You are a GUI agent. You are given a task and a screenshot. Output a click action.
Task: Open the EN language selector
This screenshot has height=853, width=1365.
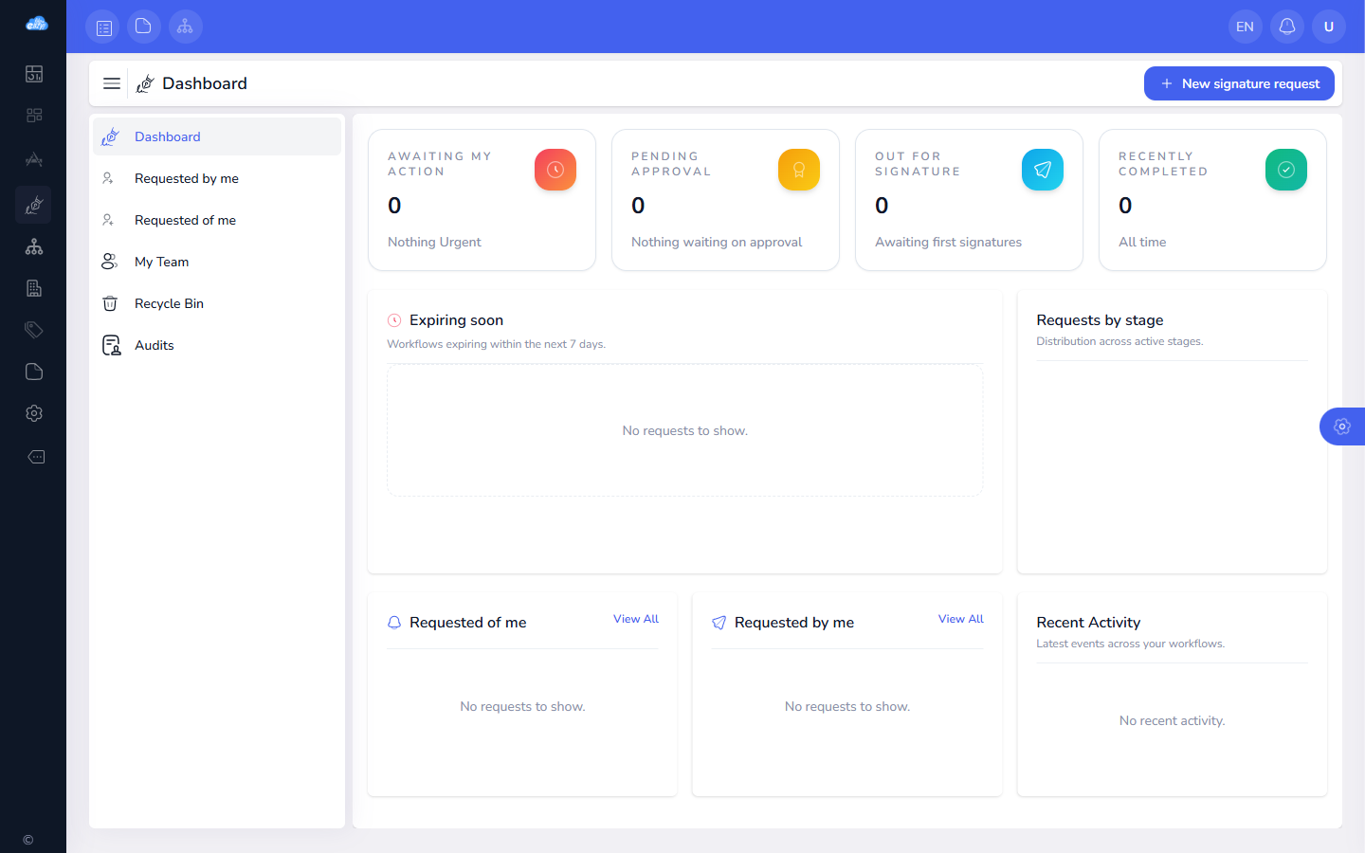[1246, 27]
